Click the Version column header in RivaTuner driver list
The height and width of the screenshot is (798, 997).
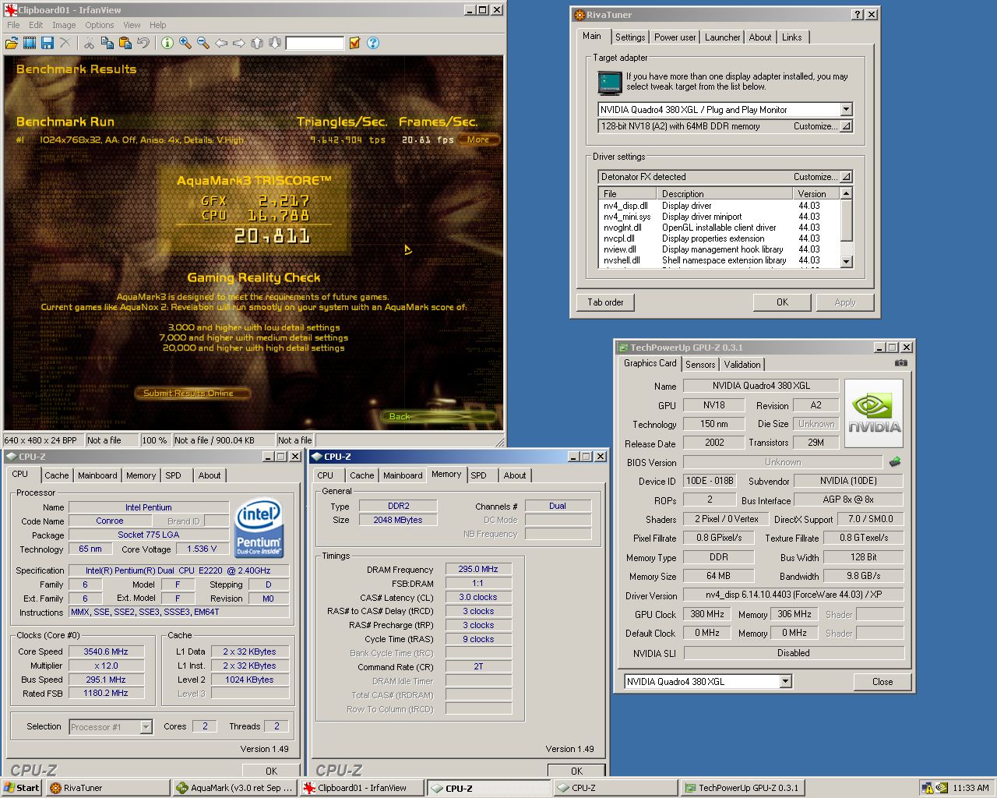[x=816, y=193]
